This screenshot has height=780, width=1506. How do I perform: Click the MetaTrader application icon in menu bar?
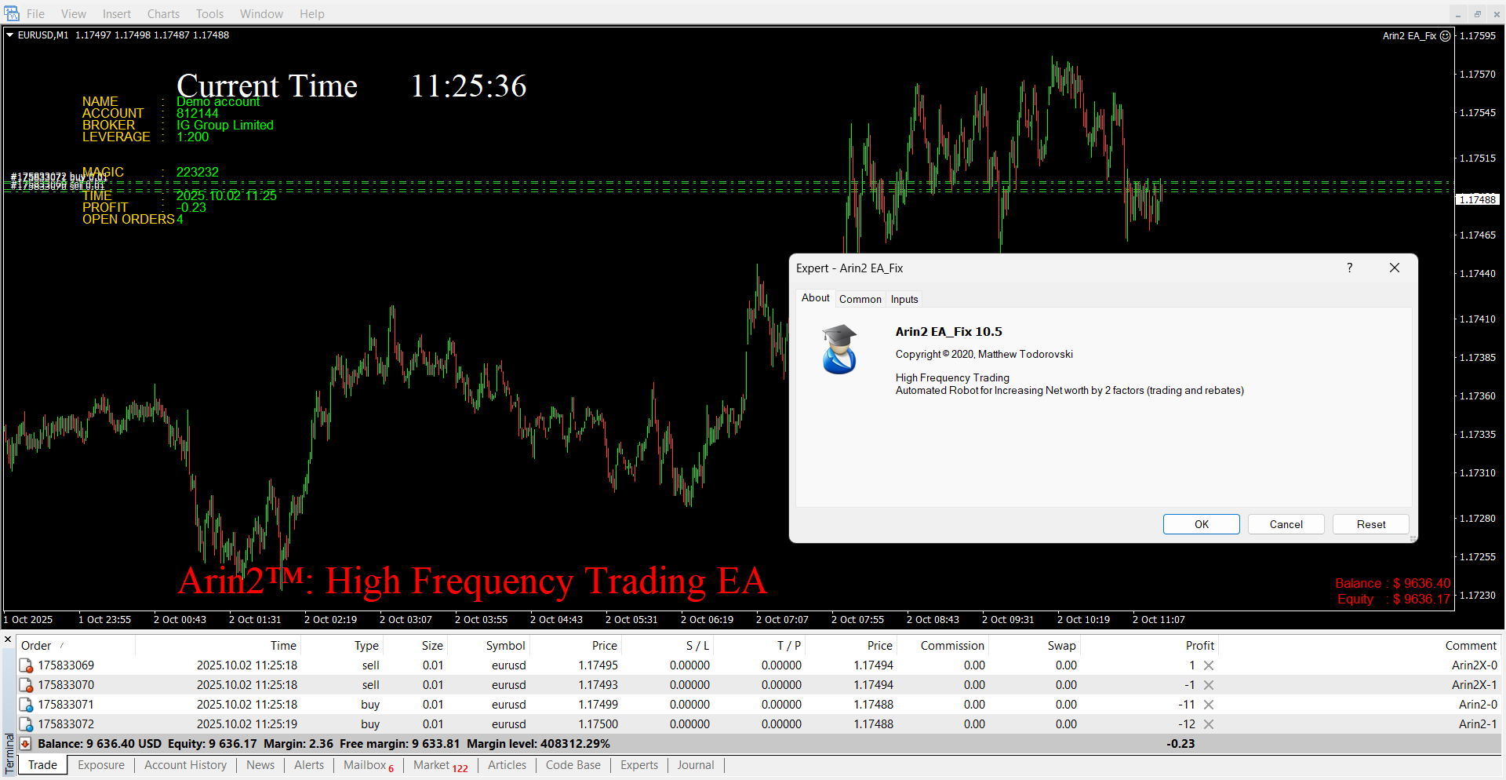[11, 13]
